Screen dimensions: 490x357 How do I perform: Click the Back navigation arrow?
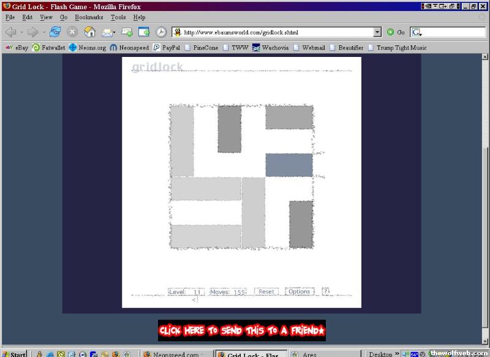tap(11, 32)
